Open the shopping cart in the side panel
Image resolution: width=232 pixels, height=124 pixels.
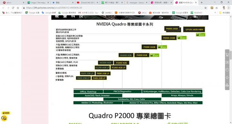227,55
